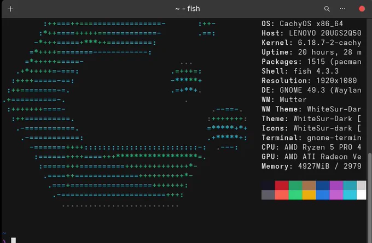Click the '~ - fish' window title
The width and height of the screenshot is (372, 243).
pyautogui.click(x=188, y=9)
